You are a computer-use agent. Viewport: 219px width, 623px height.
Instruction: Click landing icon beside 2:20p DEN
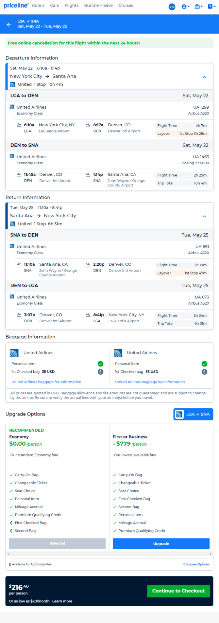[x=88, y=264]
